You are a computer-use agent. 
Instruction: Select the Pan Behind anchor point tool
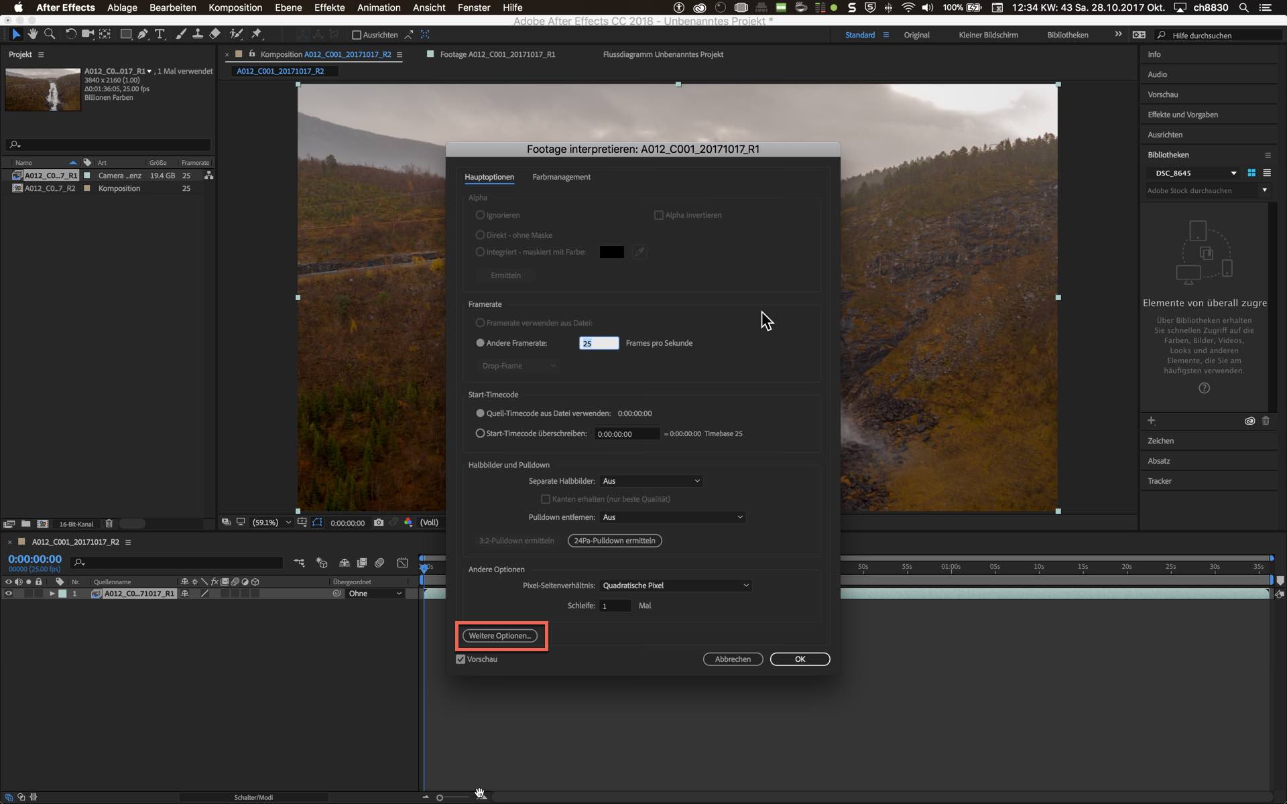(x=105, y=34)
